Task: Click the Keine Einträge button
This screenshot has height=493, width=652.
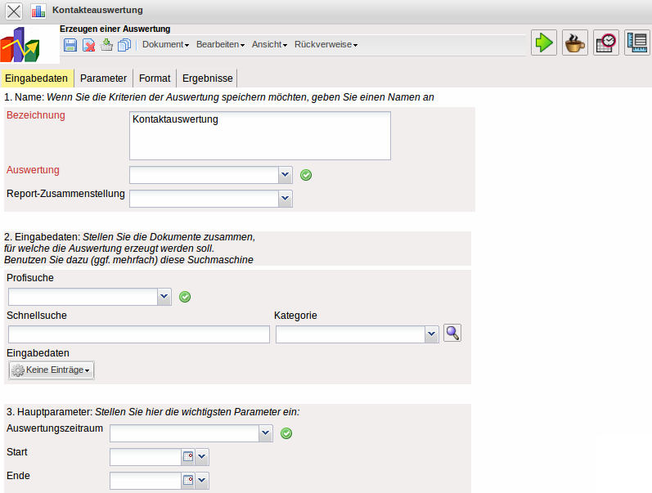Action: [x=52, y=370]
